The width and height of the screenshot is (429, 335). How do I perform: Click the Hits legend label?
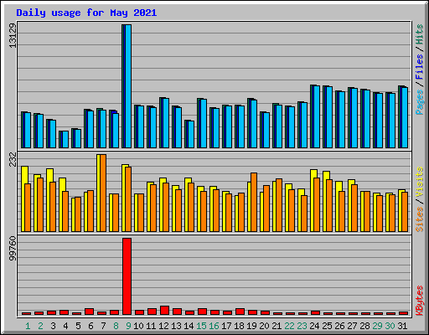coord(420,34)
